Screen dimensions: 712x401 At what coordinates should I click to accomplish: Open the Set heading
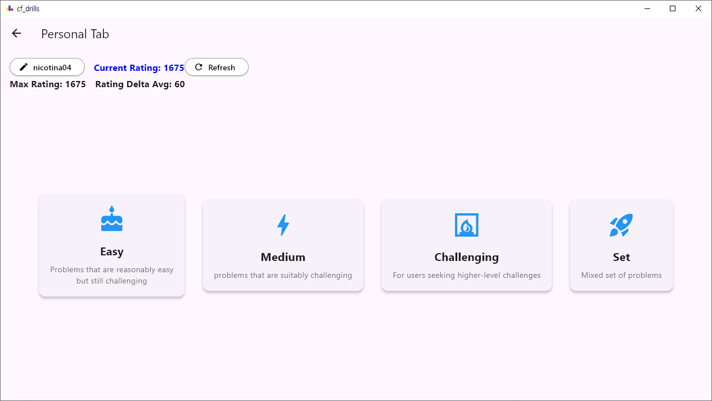[x=621, y=257]
